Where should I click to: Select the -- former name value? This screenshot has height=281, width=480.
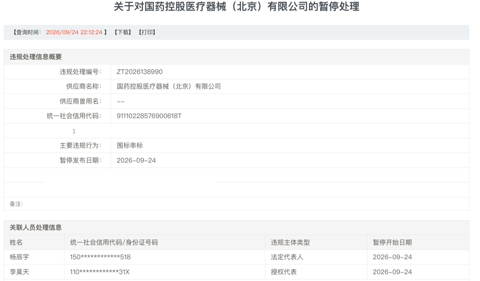pyautogui.click(x=120, y=102)
